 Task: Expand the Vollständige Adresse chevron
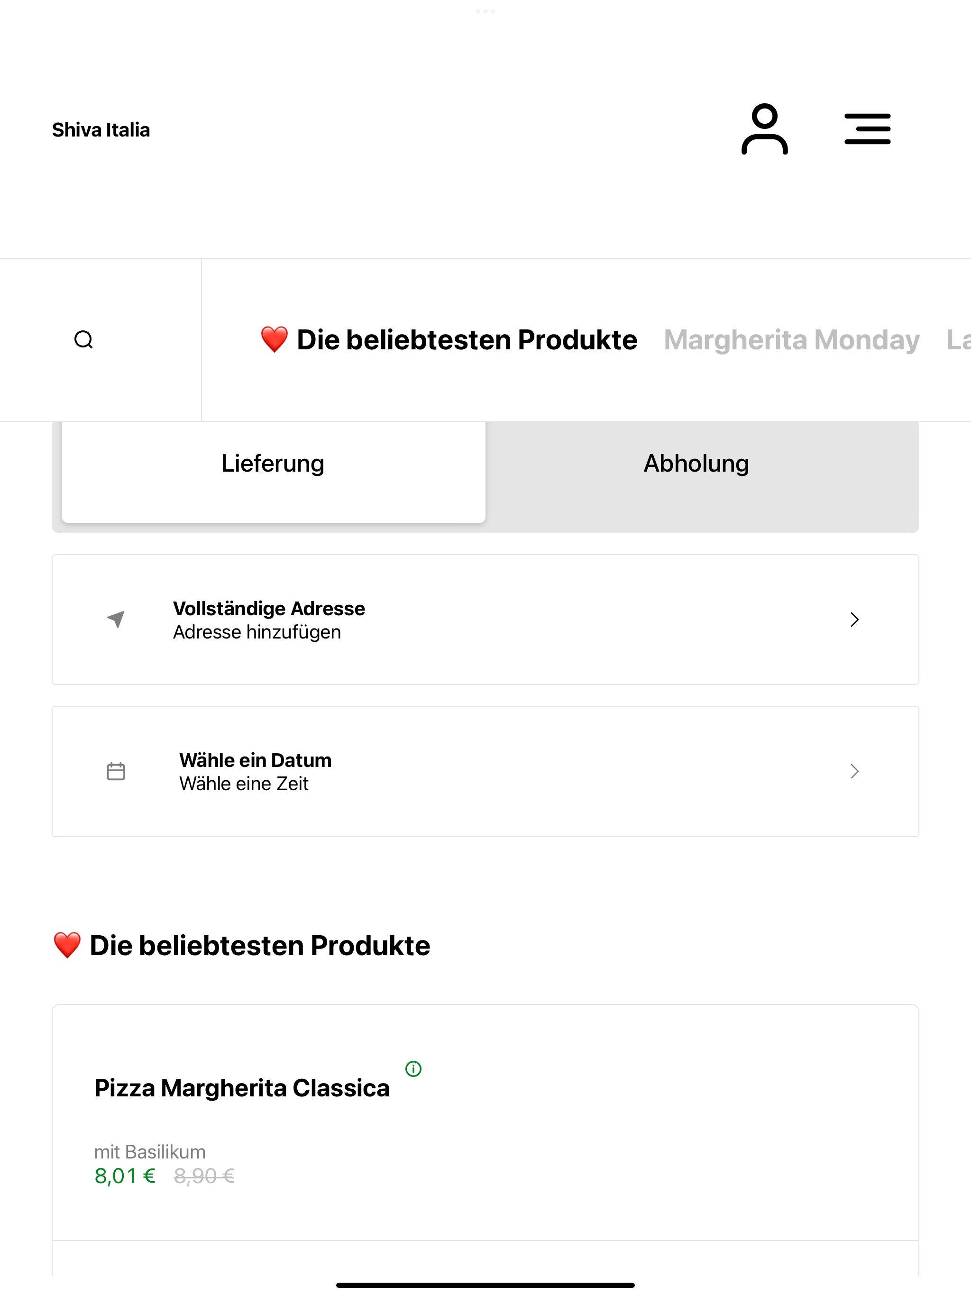click(x=854, y=620)
